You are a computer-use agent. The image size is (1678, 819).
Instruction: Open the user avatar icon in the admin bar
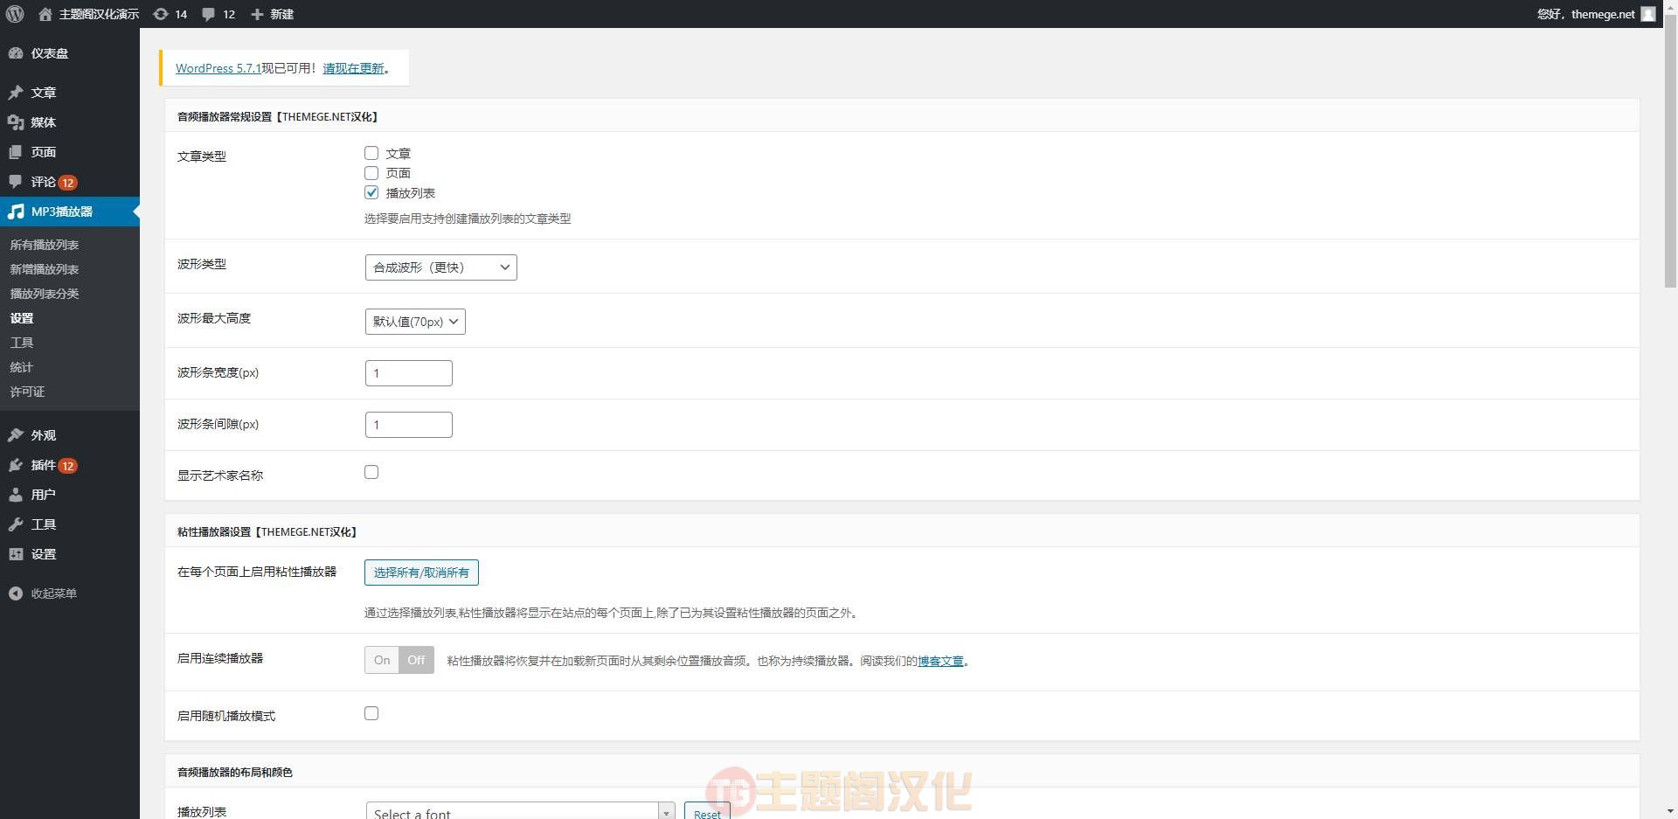pos(1648,14)
